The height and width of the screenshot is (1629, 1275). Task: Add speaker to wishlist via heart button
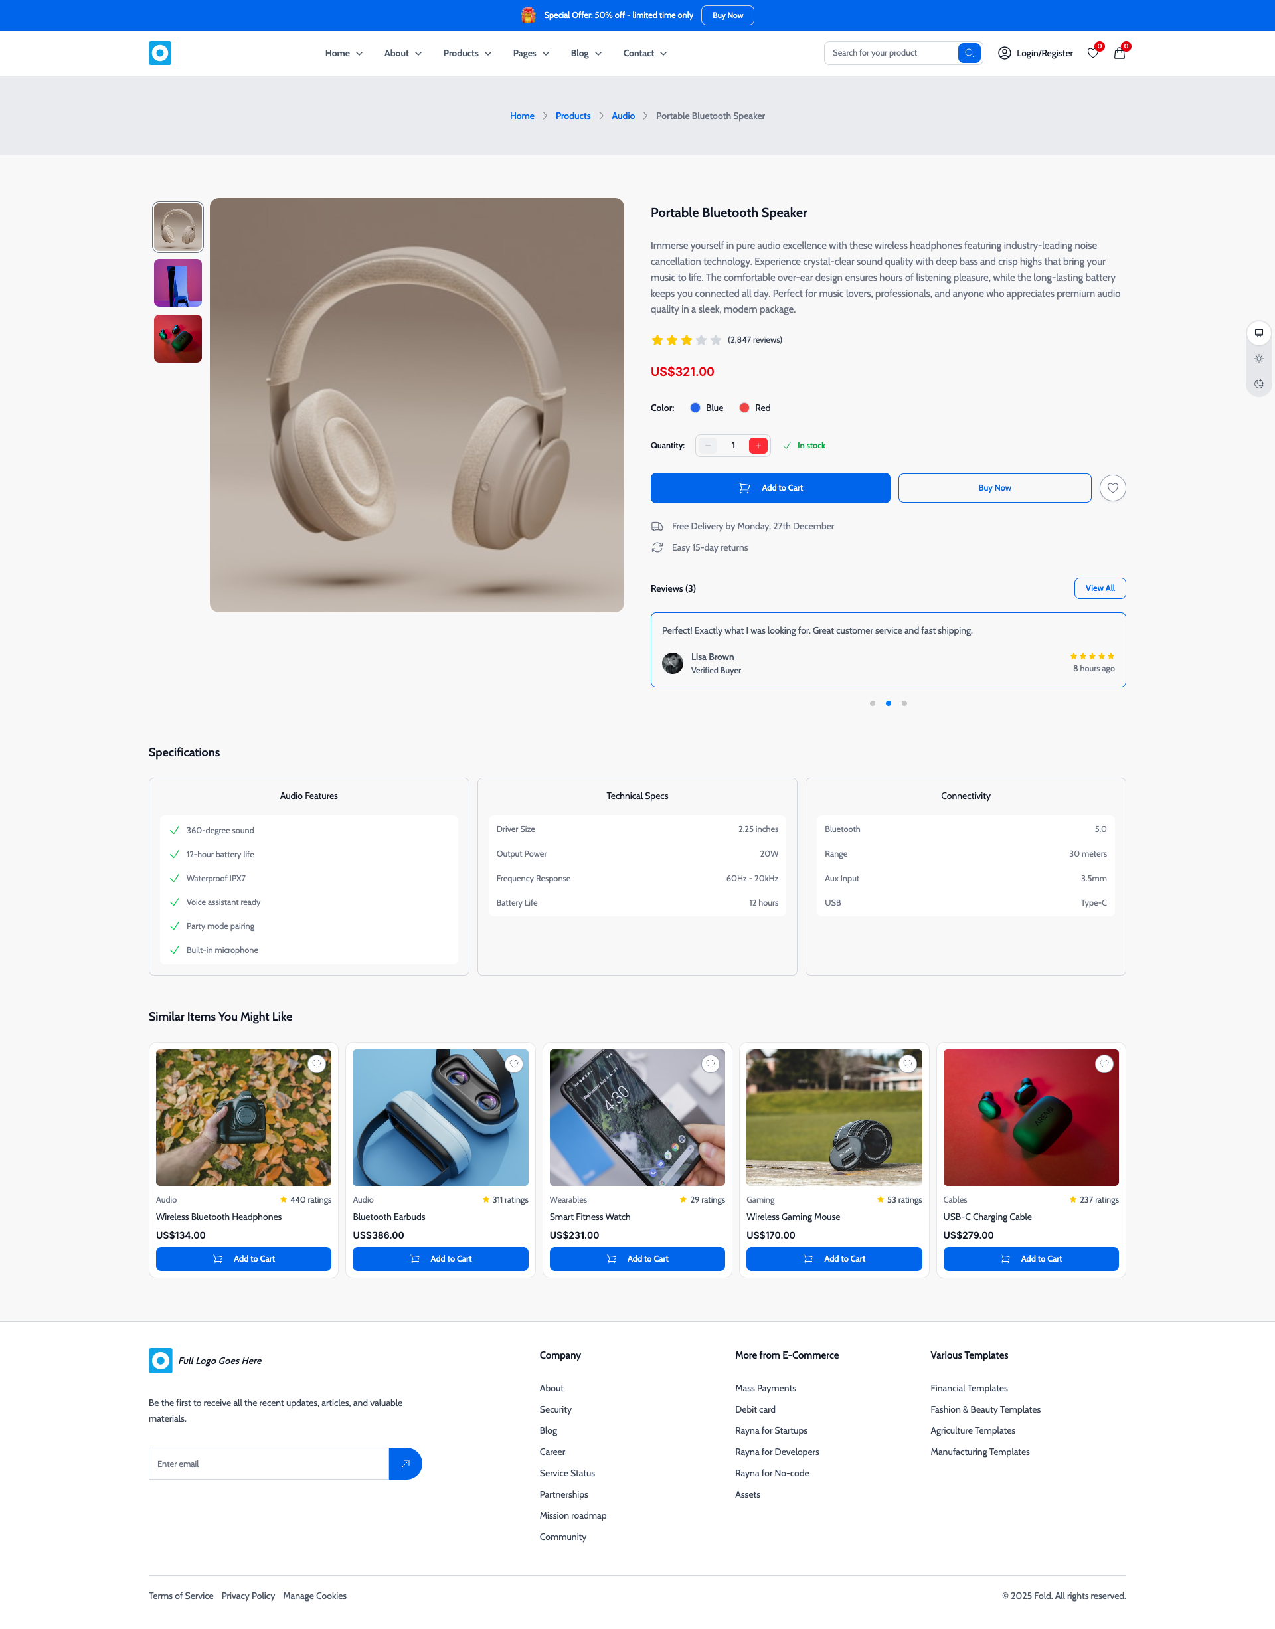(x=1112, y=488)
